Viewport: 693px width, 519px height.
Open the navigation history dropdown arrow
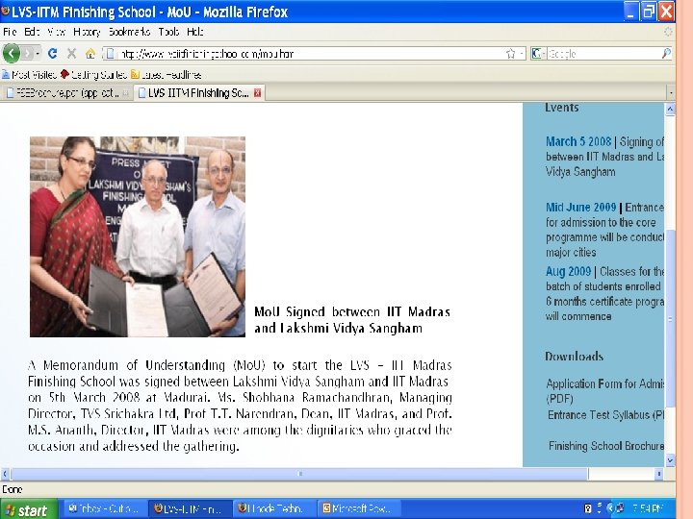click(38, 54)
